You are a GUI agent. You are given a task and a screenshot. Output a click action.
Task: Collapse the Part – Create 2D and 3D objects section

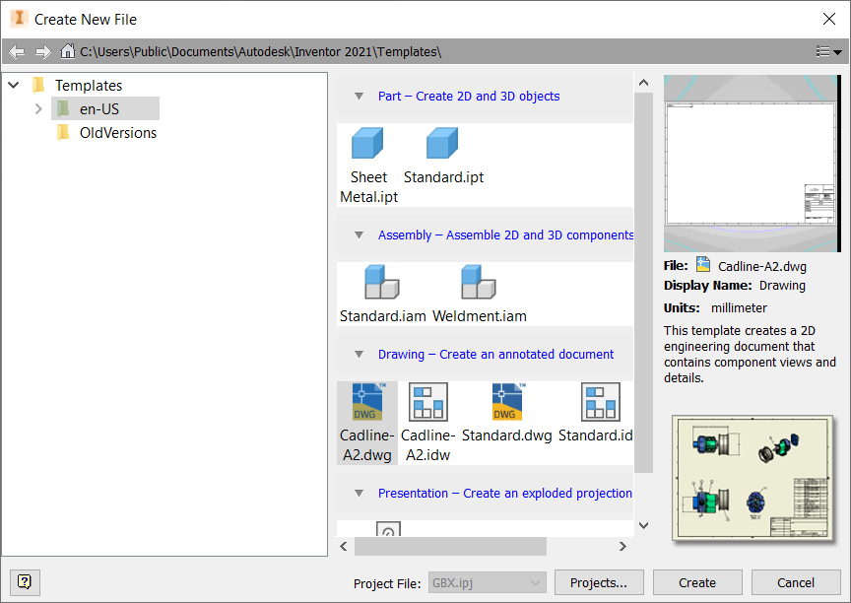[x=359, y=96]
